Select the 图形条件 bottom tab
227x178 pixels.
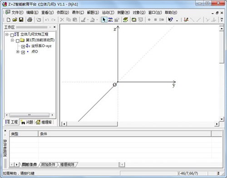30,164
